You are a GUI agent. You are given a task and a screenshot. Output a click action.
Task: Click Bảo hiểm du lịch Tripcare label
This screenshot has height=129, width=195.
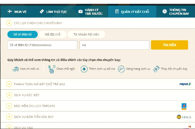click(x=35, y=106)
